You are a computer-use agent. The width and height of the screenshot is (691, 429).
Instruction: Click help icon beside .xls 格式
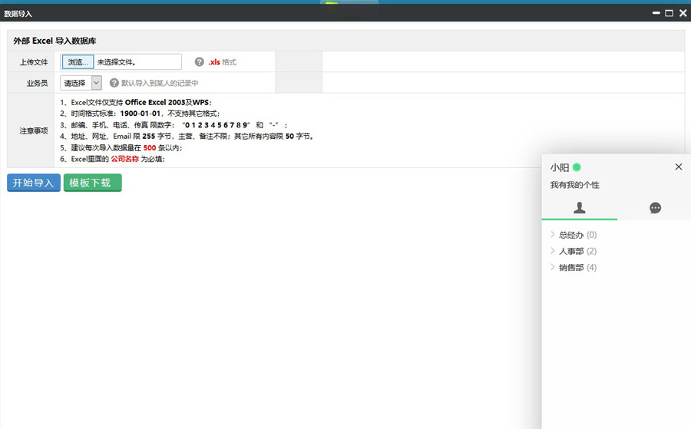[x=200, y=62]
